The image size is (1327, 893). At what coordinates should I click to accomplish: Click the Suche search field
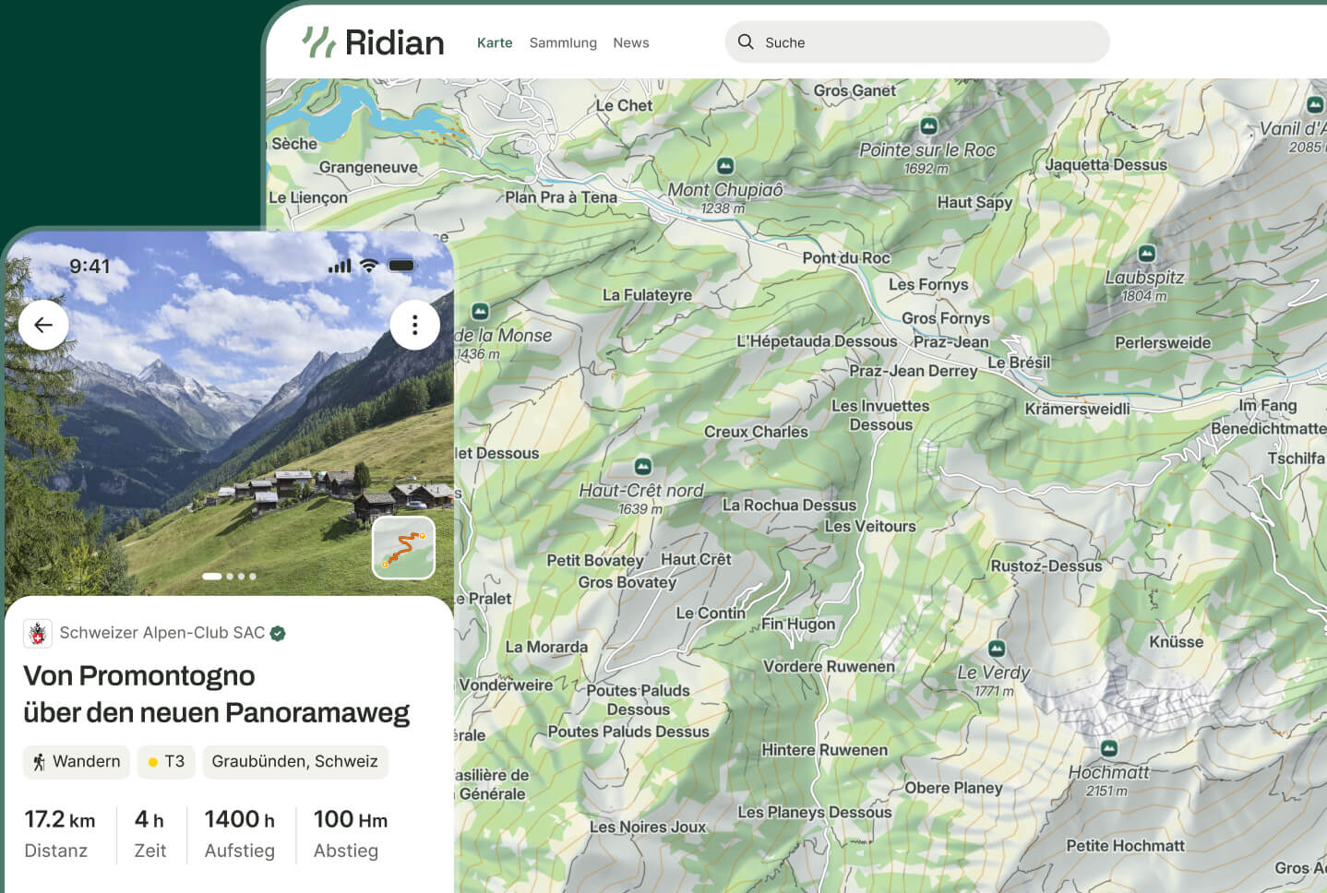[x=917, y=42]
